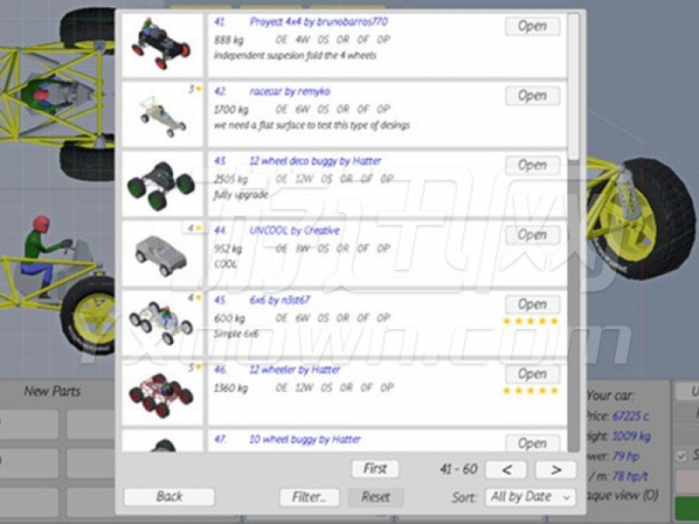
Task: Click the 12 wheel deco buggy title
Action: [x=315, y=161]
